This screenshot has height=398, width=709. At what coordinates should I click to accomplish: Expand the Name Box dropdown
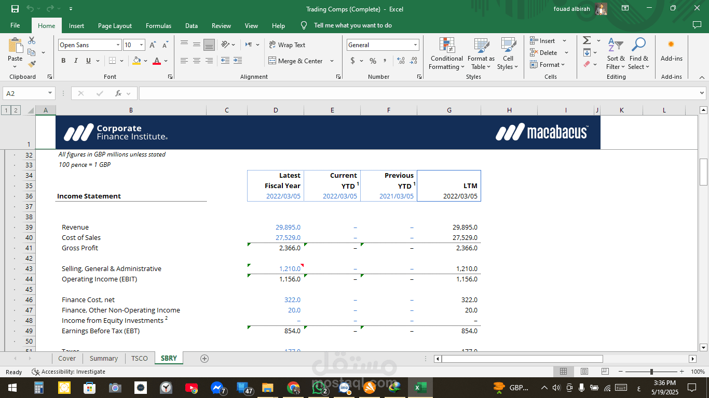coord(50,93)
